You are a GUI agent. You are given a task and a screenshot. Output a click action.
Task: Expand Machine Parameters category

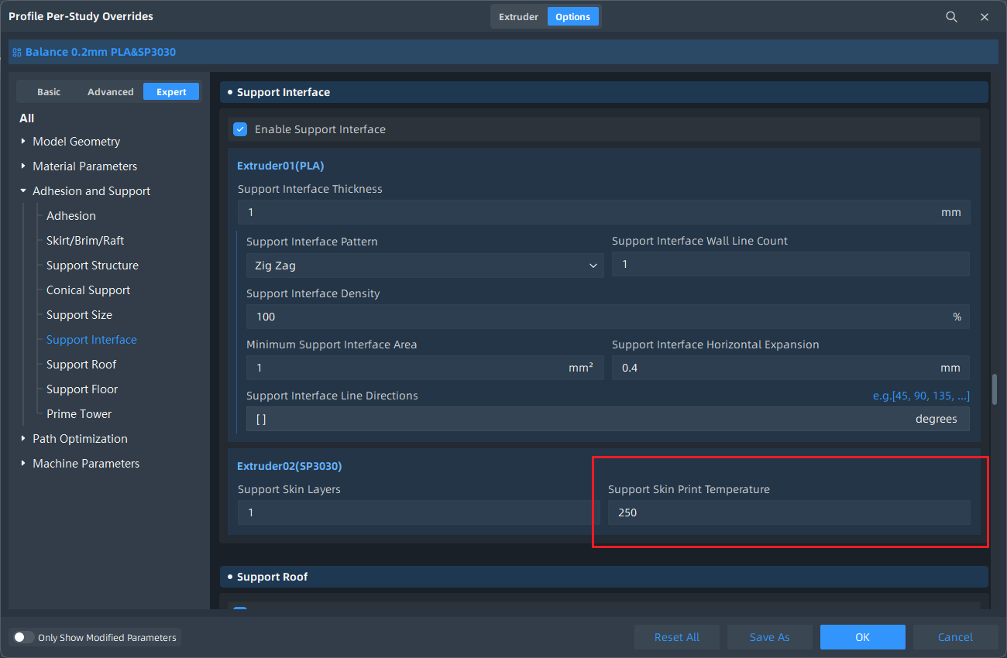pos(23,464)
